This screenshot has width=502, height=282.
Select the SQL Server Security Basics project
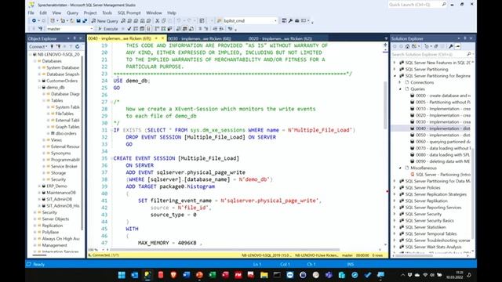429,221
